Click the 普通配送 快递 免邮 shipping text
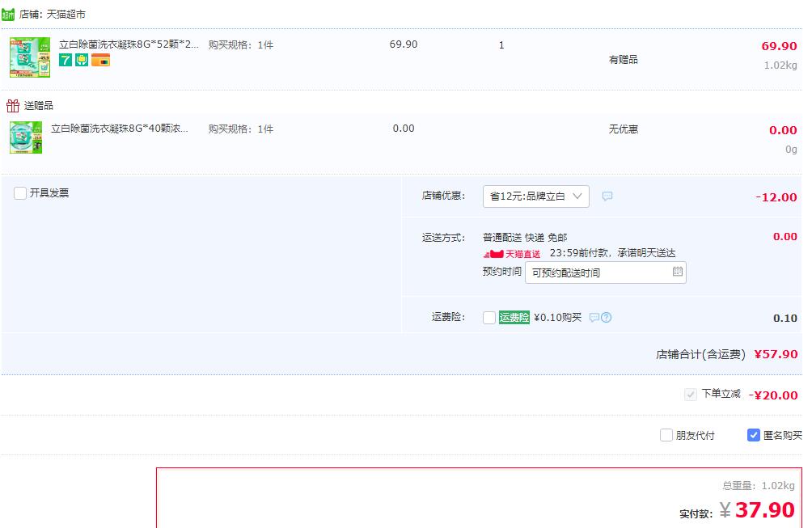812x528 pixels. [525, 238]
